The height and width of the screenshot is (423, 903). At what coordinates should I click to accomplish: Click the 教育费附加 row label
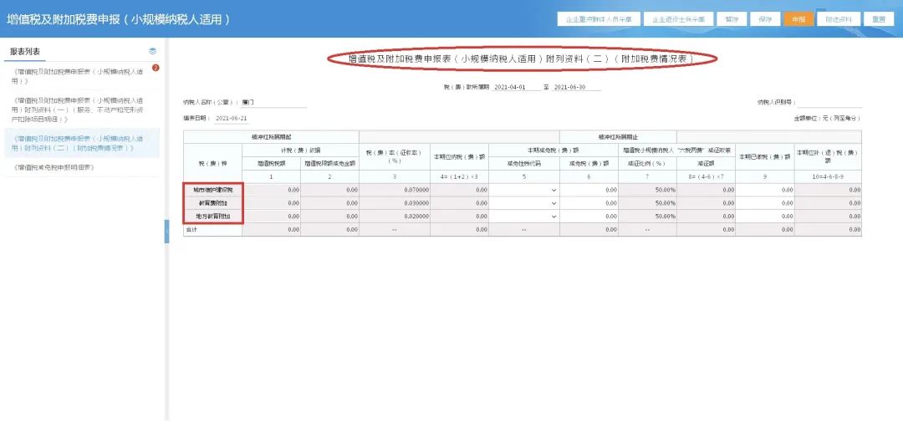[212, 203]
